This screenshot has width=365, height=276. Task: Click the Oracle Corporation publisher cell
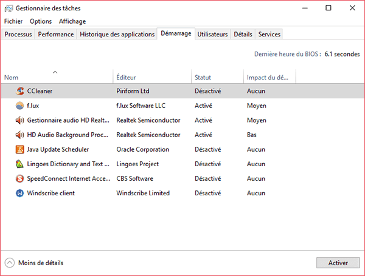pos(143,149)
